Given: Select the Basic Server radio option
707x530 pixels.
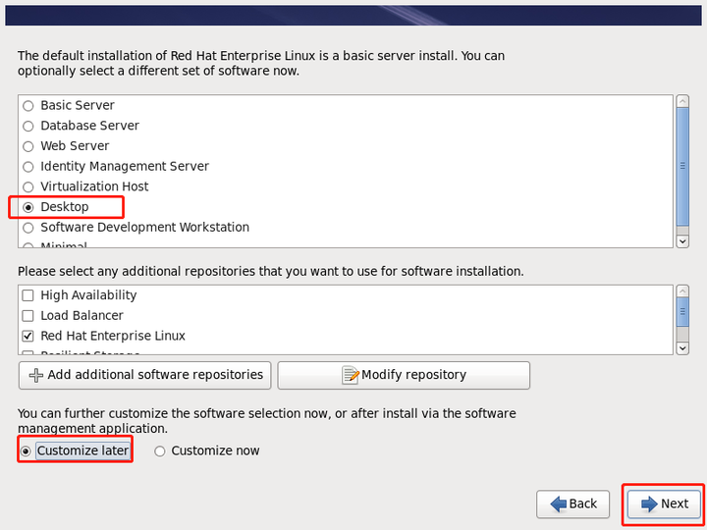Looking at the screenshot, I should tap(27, 106).
